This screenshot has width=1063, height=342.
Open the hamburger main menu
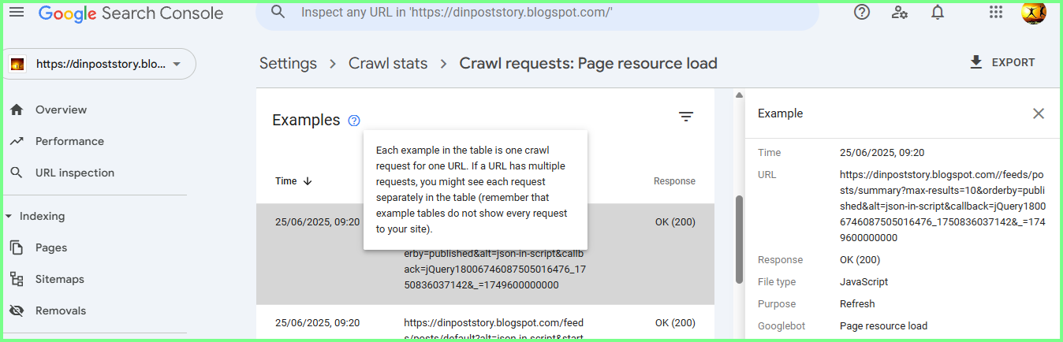(17, 13)
